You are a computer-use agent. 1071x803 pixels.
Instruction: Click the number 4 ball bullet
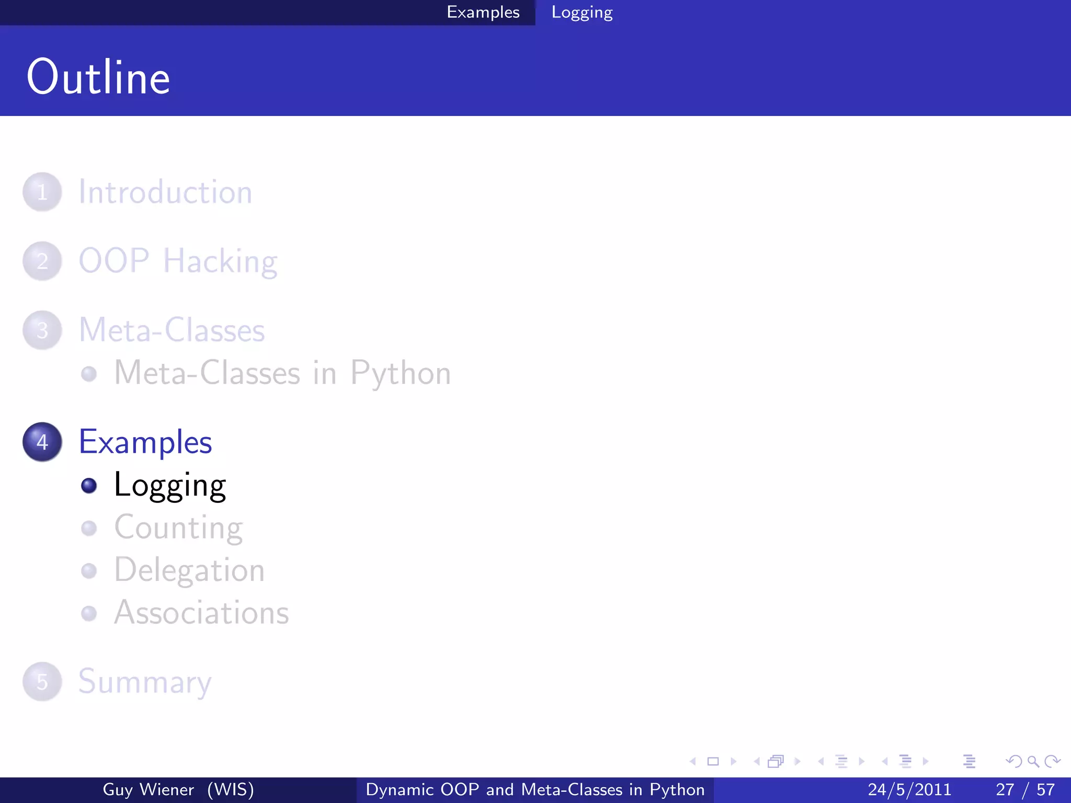click(x=42, y=442)
